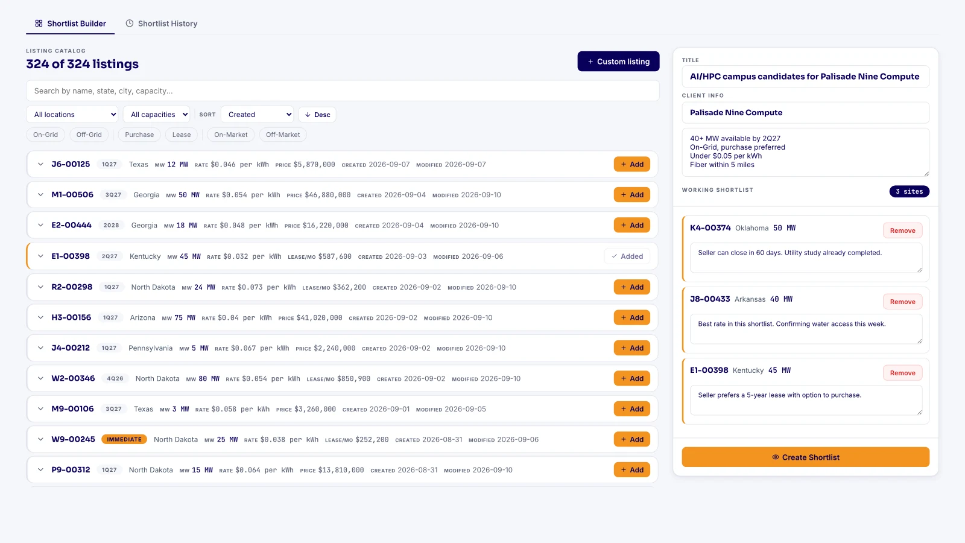The image size is (965, 543).
Task: Expand listing E2-00444 chevron
Action: (x=40, y=225)
